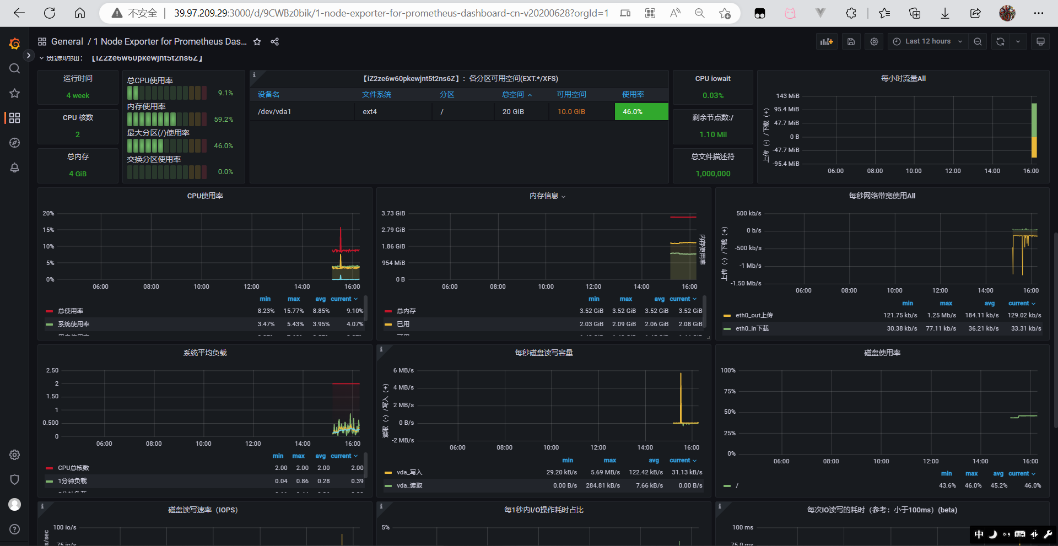
Task: Open 每秒磁盘读写容量 panel title menu
Action: (544, 353)
